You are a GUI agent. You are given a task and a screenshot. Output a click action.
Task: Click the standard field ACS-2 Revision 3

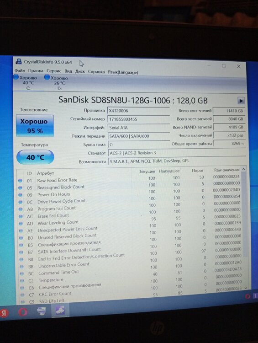point(177,153)
